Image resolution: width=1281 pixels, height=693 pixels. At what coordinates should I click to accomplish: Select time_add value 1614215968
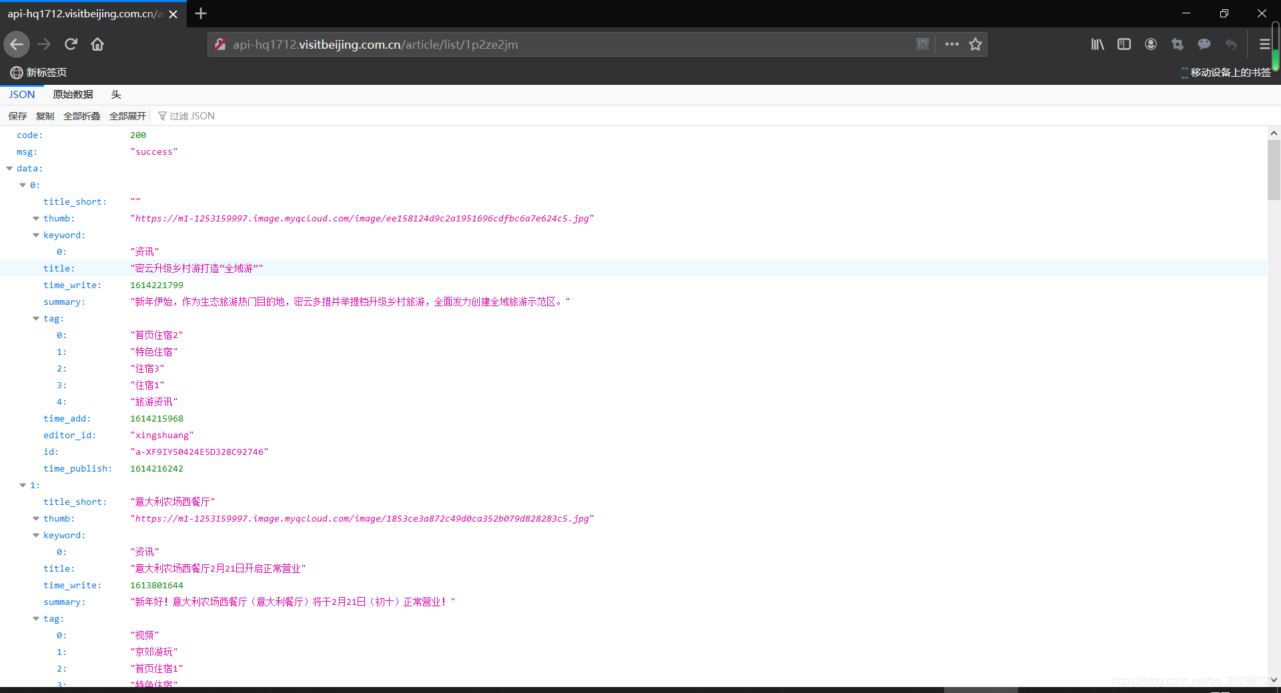(x=157, y=419)
